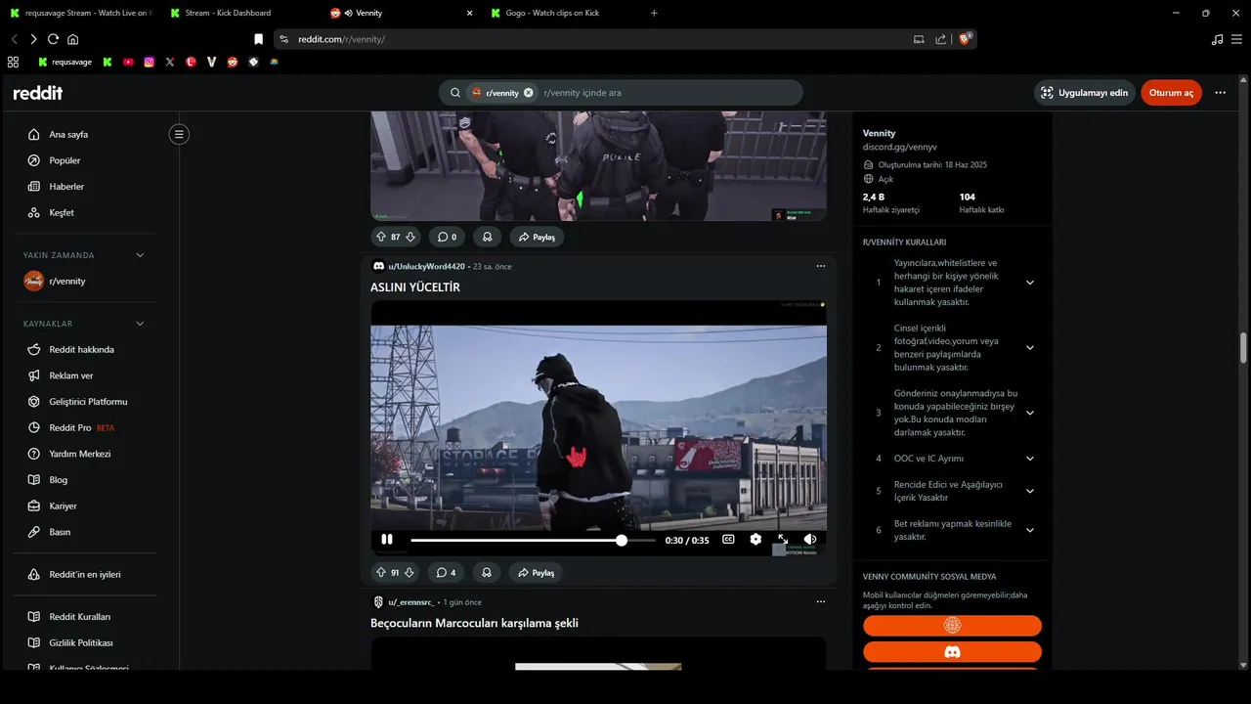Open the video settings gear

pos(755,539)
